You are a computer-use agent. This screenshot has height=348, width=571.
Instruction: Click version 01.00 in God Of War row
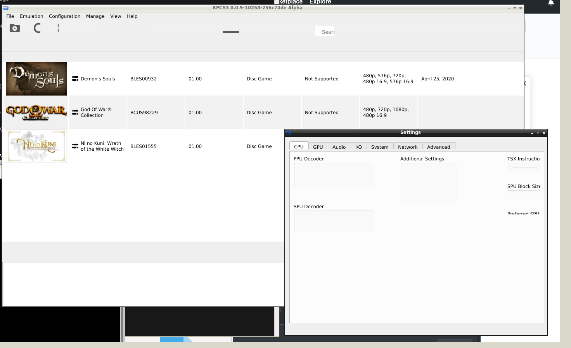195,112
